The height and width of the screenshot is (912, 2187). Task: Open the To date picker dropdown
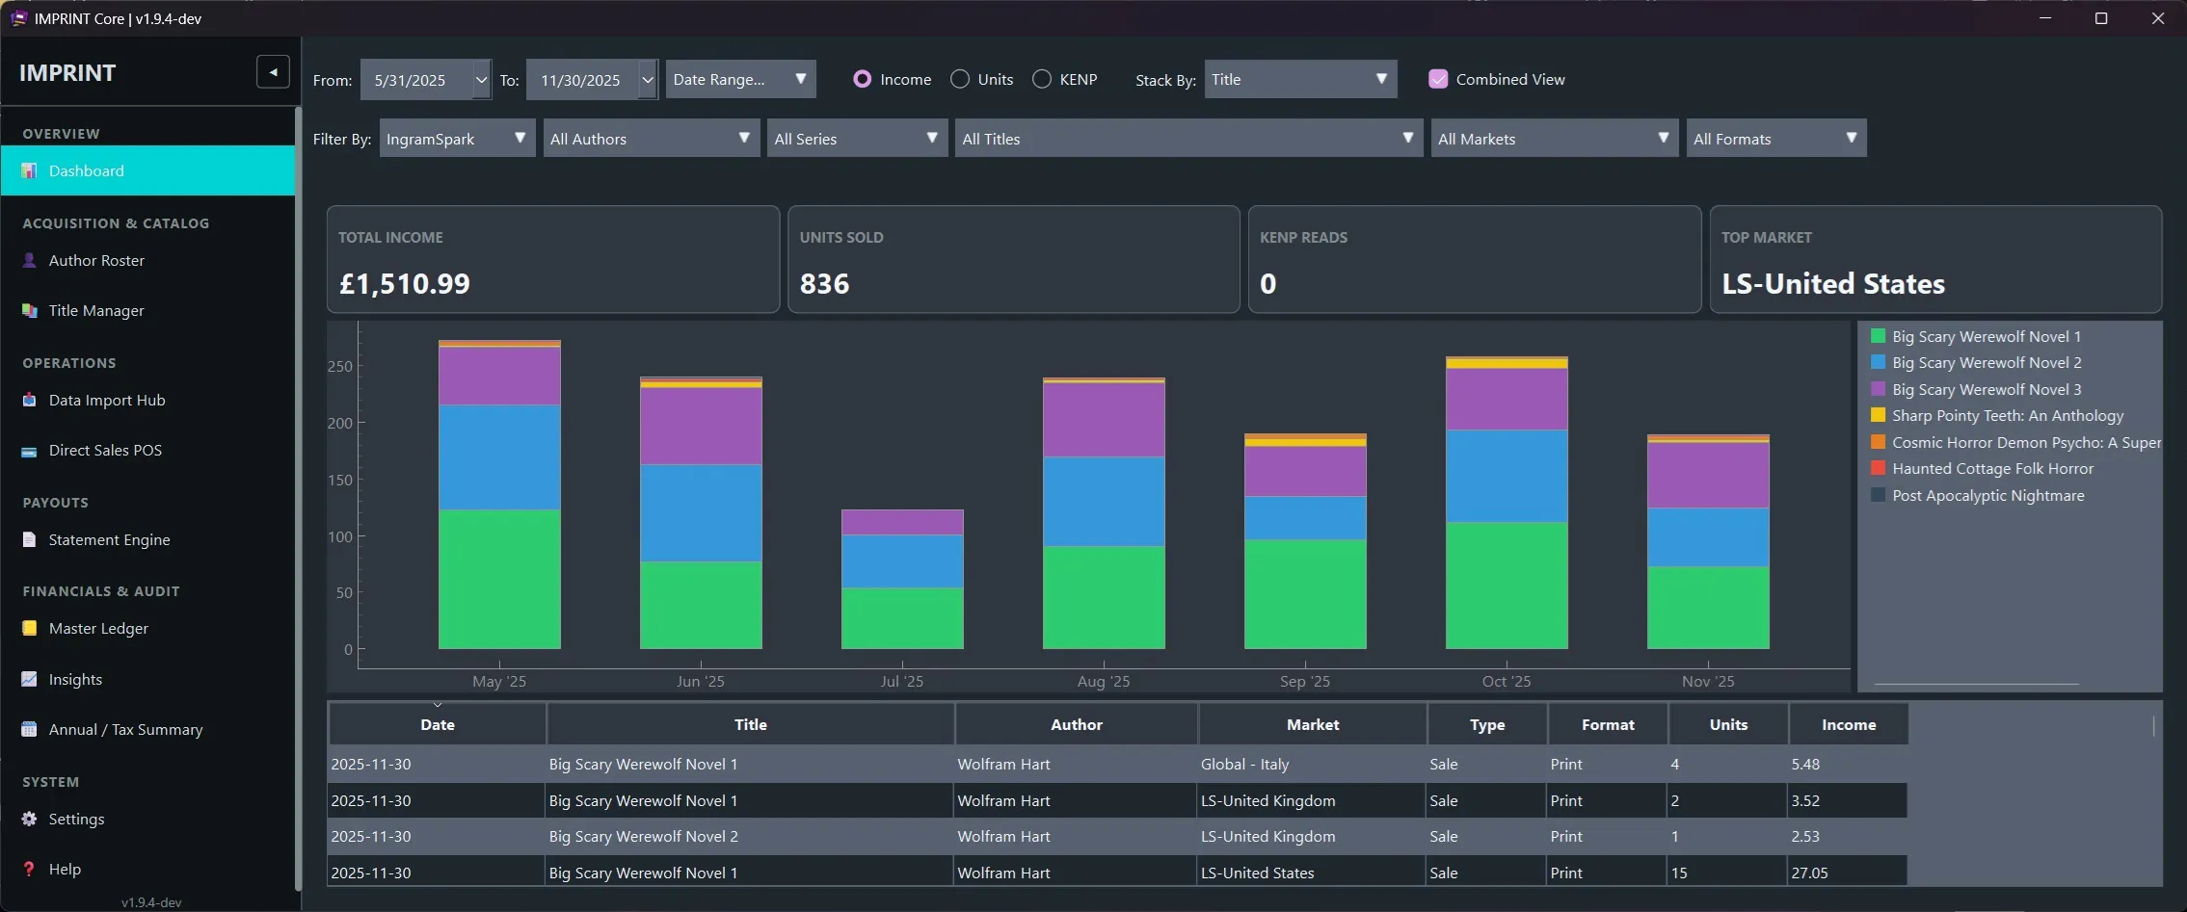tap(648, 80)
